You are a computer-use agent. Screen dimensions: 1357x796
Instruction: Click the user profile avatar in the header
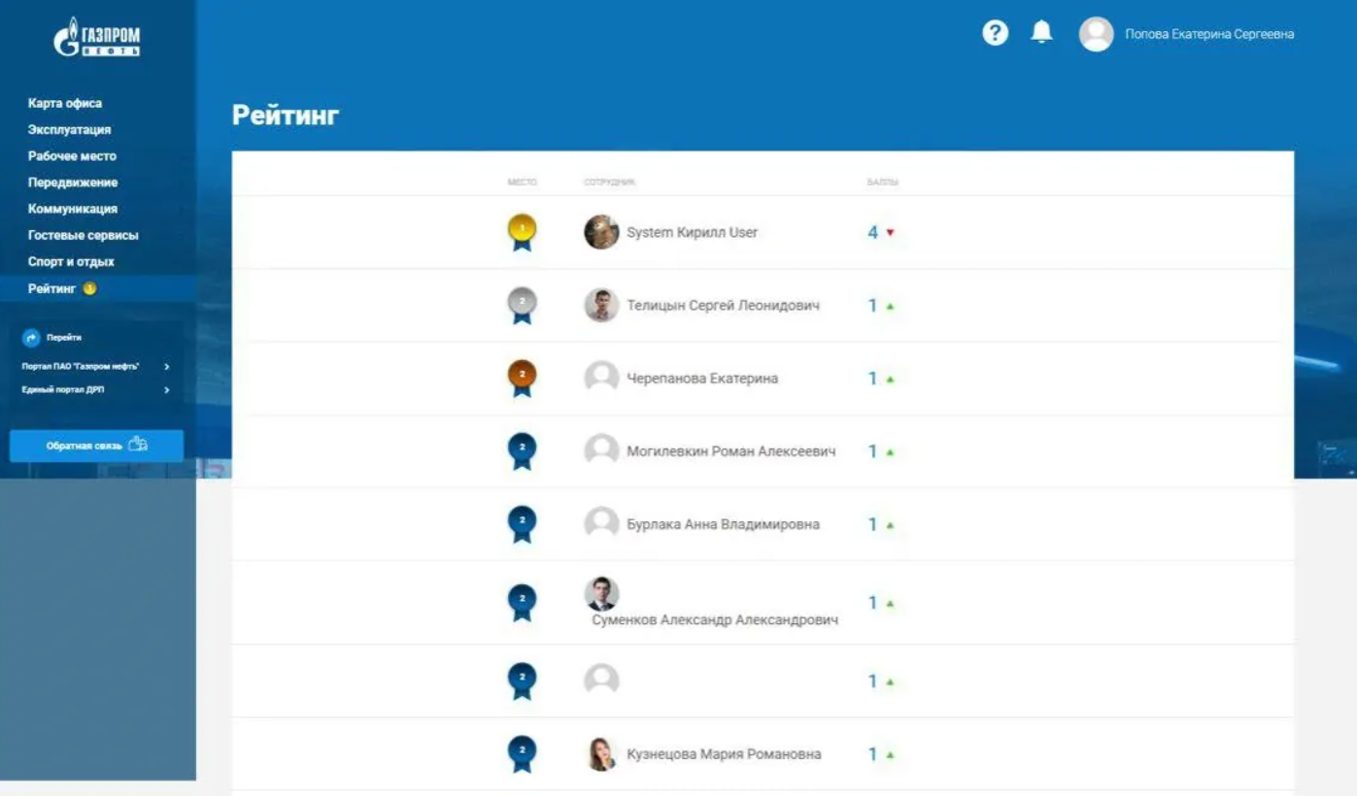pyautogui.click(x=1096, y=34)
